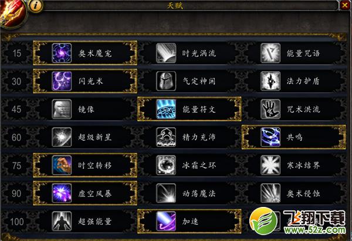Click the 超强能量 talent icon
The width and height of the screenshot is (352, 241).
pos(62,221)
